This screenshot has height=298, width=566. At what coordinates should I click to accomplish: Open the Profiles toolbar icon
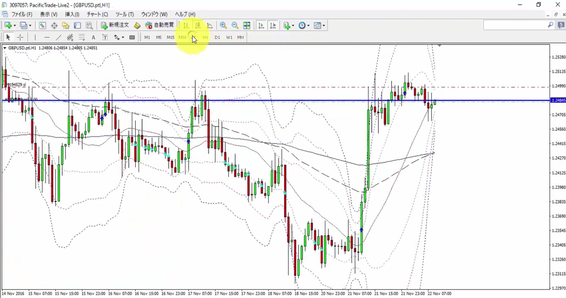coord(23,26)
